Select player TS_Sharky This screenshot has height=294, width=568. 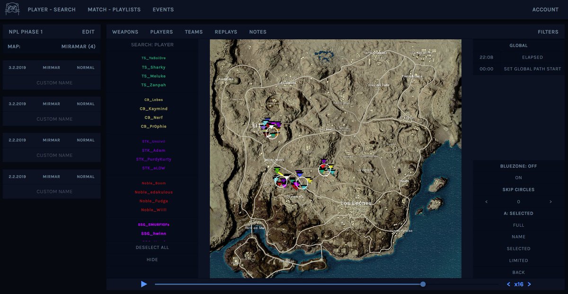coord(153,67)
